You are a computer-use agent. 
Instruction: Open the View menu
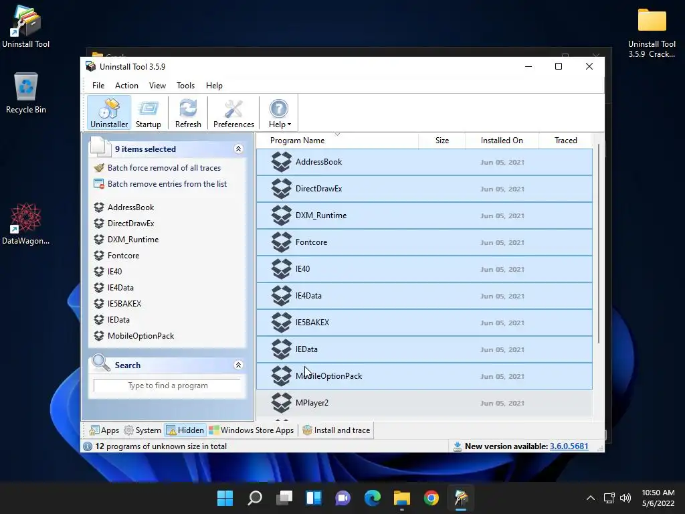[x=157, y=86]
